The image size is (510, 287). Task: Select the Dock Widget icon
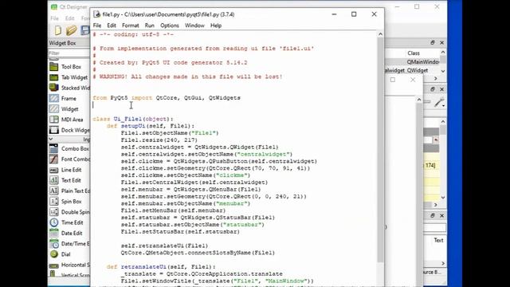coord(54,130)
